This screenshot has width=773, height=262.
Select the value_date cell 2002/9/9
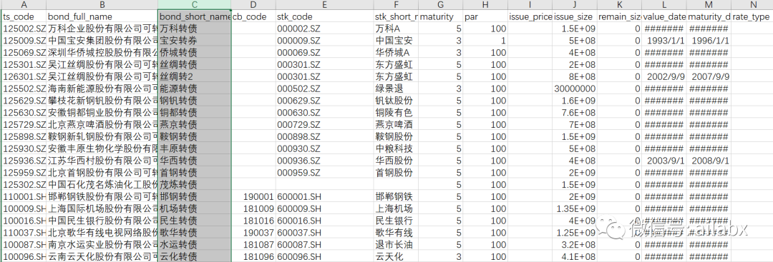click(x=663, y=76)
